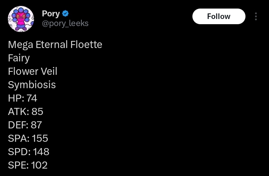Click the ATK: 85 stat line

click(x=25, y=112)
